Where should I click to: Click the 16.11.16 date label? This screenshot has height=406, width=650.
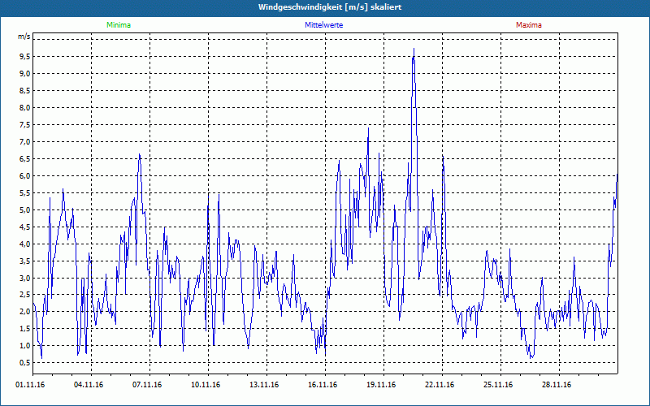322,385
